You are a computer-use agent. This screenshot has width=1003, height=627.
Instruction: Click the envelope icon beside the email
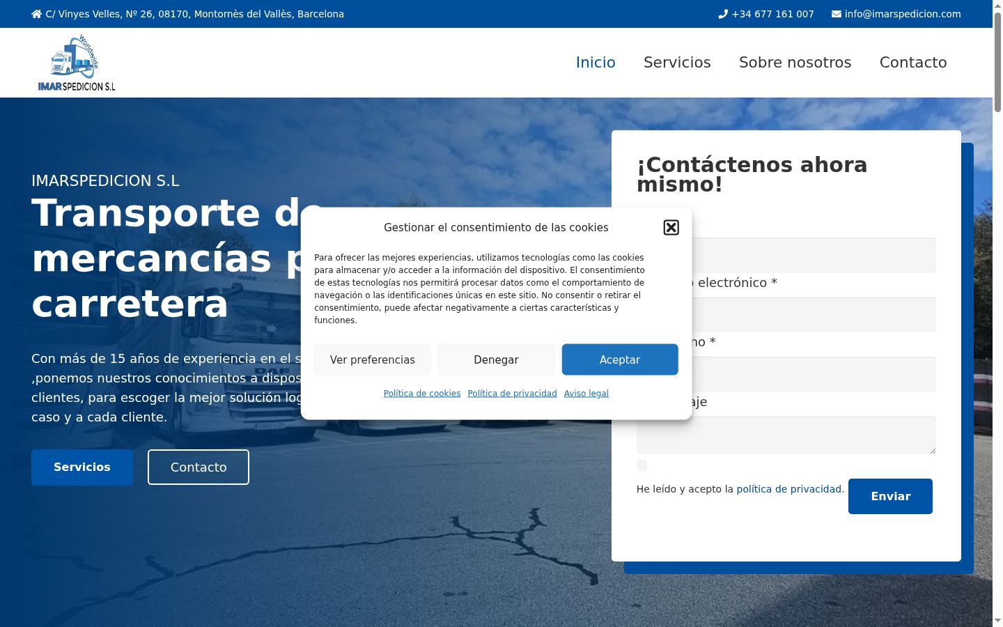coord(837,14)
